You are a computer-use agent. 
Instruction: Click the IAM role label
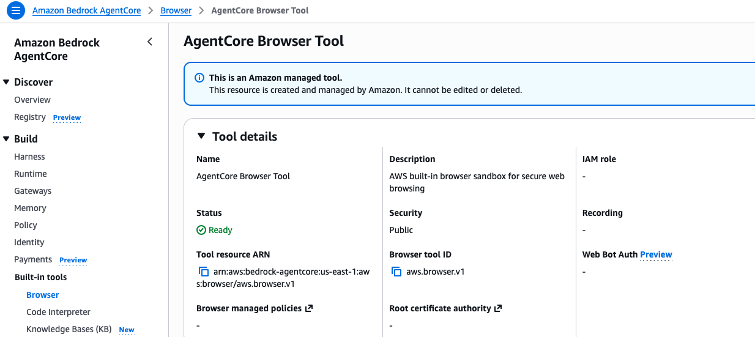599,159
